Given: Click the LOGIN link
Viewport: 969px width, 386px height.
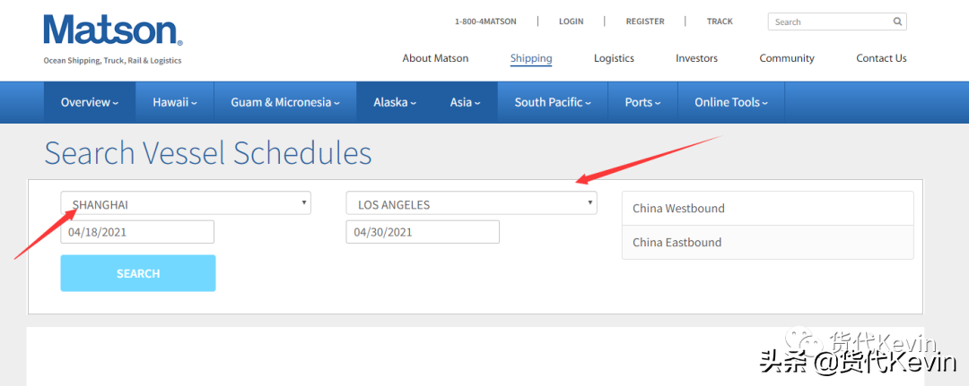Looking at the screenshot, I should 571,21.
